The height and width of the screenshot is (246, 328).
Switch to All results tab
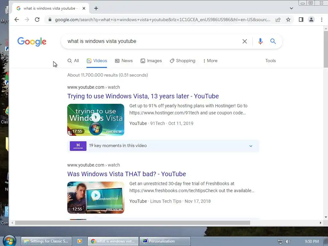[x=73, y=61]
